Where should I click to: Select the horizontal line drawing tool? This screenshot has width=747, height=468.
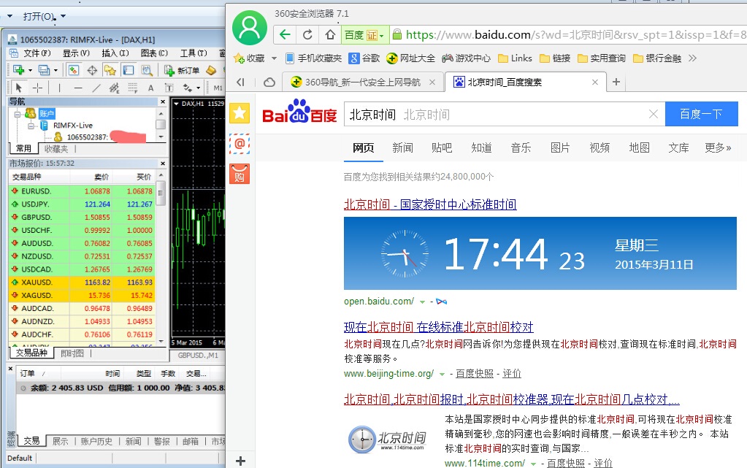tap(78, 88)
